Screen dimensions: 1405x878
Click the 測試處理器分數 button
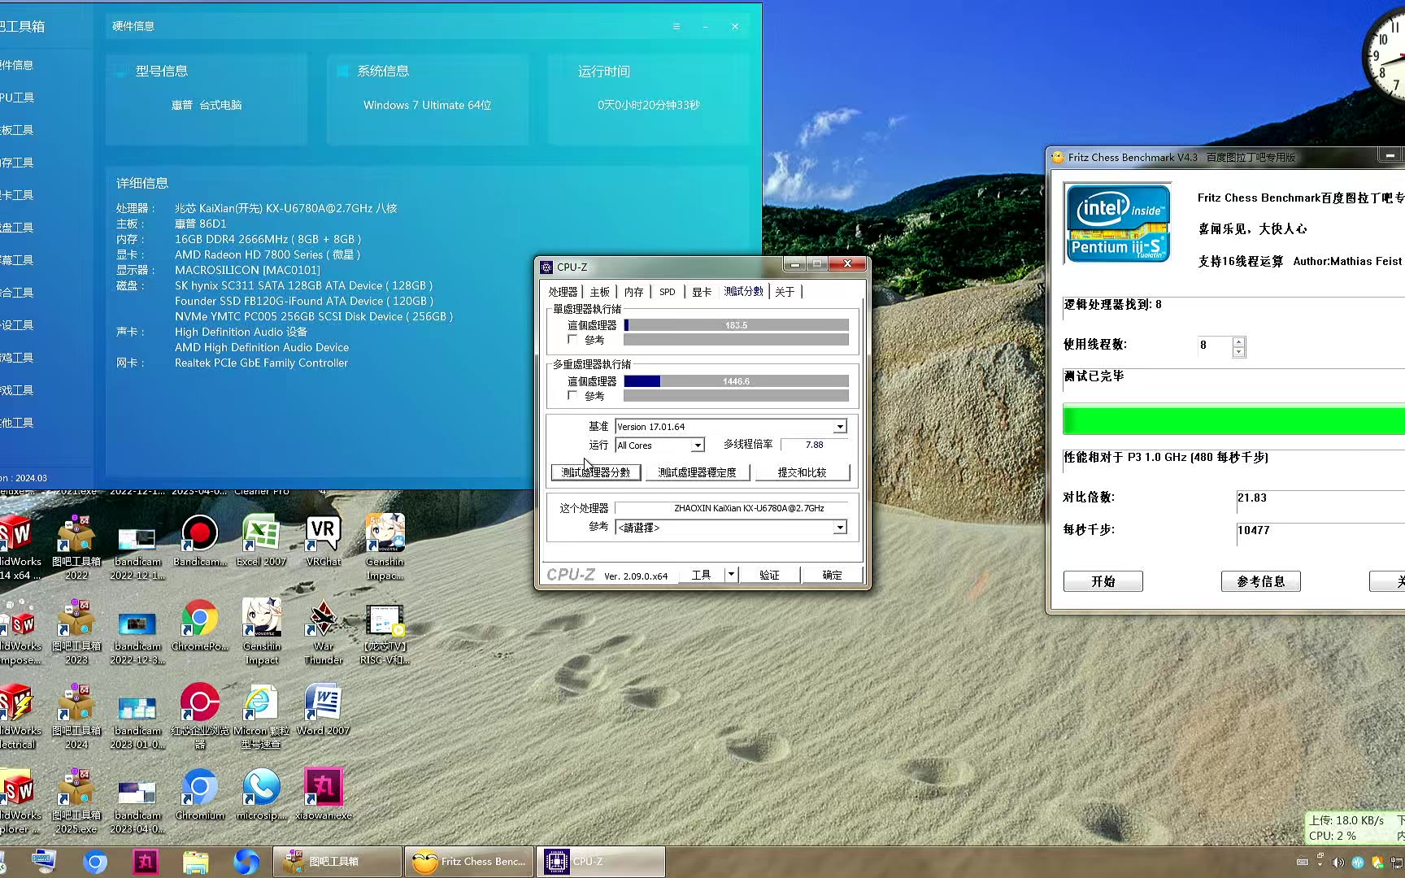click(596, 472)
